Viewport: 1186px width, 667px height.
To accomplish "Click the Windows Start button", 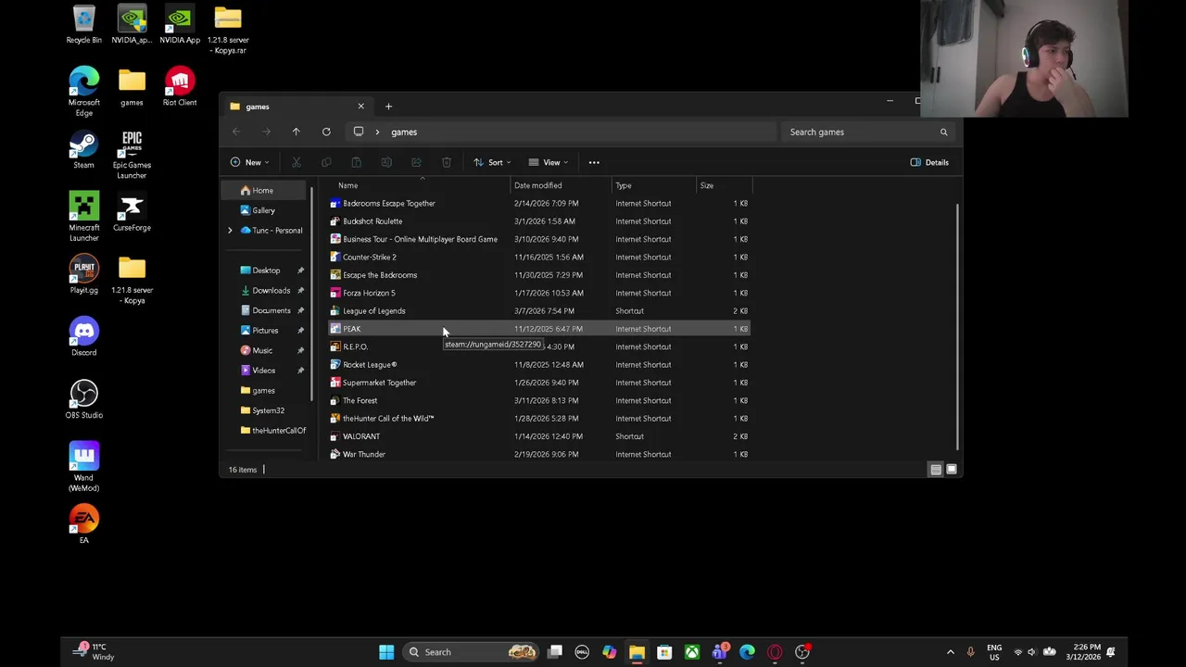I will click(x=386, y=652).
